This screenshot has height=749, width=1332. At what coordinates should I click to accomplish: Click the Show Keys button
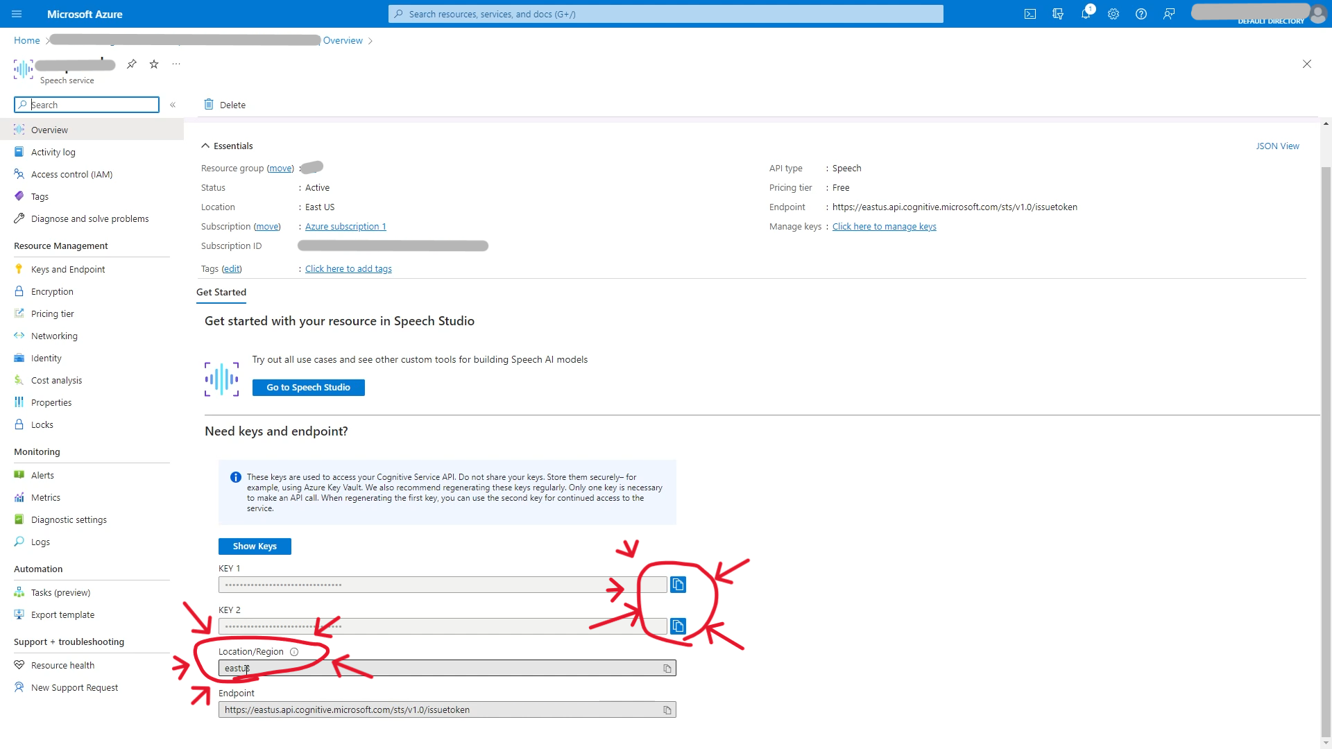pos(255,546)
